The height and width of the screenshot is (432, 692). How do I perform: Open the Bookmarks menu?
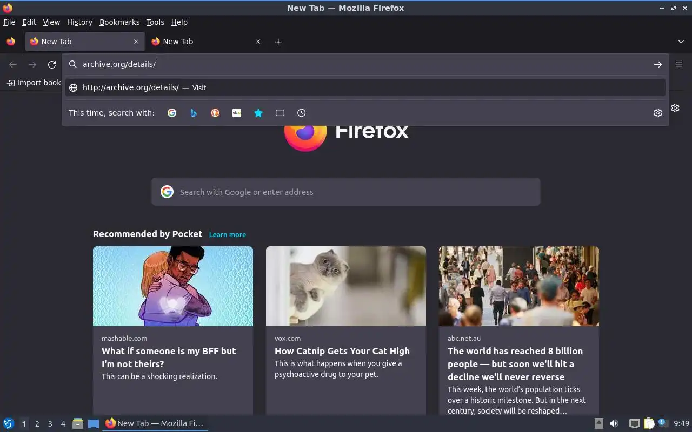(x=119, y=22)
